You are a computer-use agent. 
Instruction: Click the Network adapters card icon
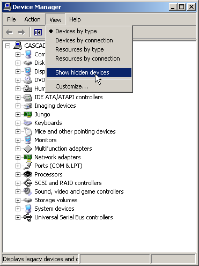(x=28, y=157)
